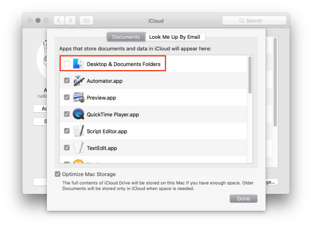
Task: Click the QuickTime Player.app icon
Action: pyautogui.click(x=78, y=114)
